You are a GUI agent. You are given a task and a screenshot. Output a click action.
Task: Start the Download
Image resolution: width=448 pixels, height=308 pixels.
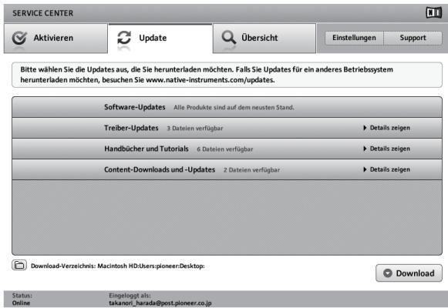point(409,273)
